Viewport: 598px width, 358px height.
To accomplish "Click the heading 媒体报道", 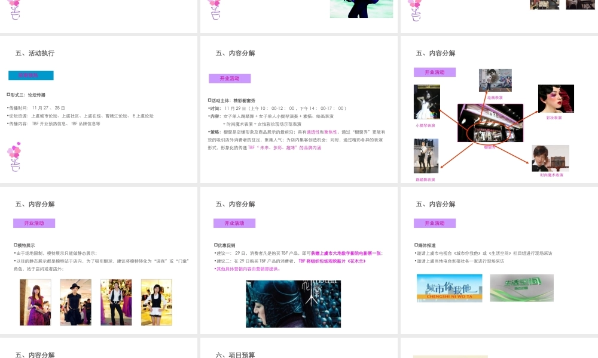I will pos(425,245).
